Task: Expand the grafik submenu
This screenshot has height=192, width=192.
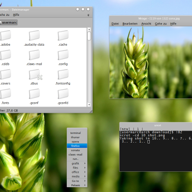Action: pos(77,163)
